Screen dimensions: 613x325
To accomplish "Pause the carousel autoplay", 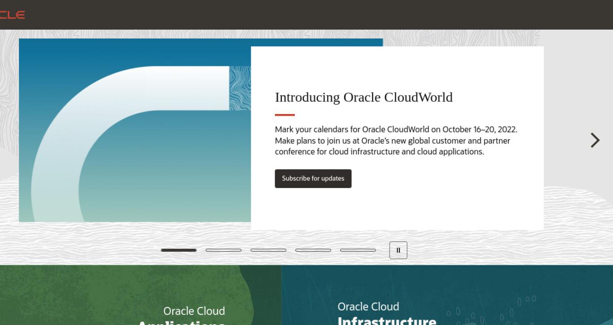I will [x=398, y=250].
